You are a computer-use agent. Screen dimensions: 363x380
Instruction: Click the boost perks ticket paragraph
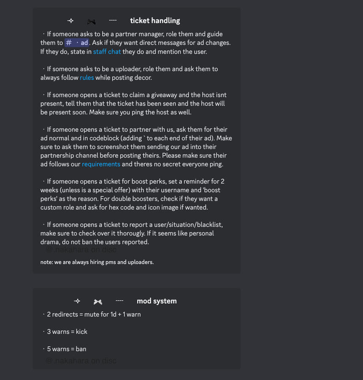tap(133, 194)
